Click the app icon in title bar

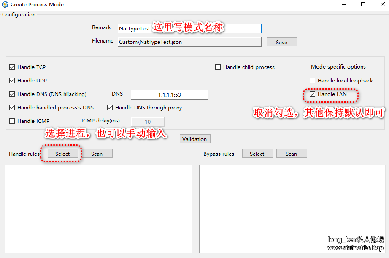point(5,5)
